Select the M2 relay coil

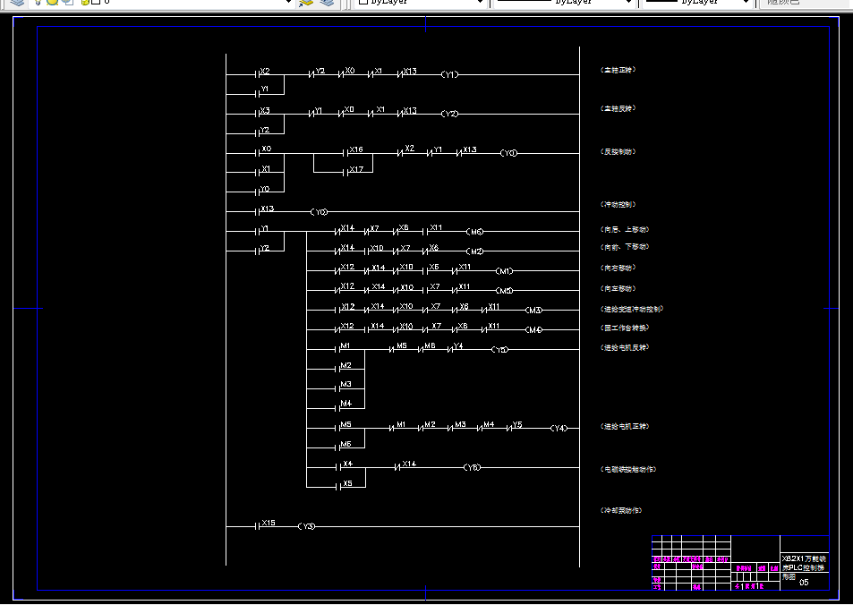(x=475, y=251)
